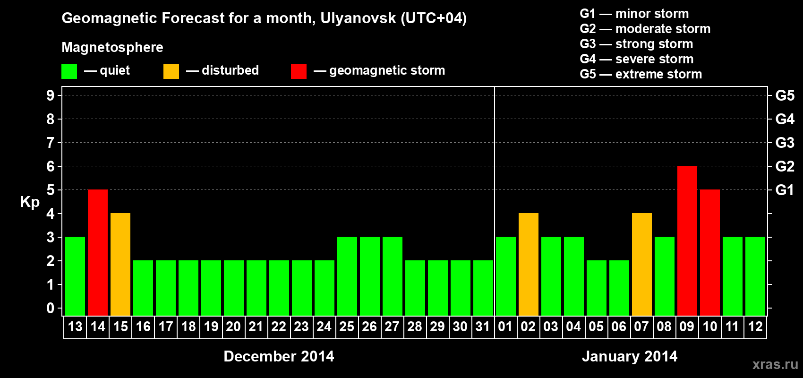Click the 'geomagnetic storm' legend text
The image size is (803, 378).
coord(387,71)
